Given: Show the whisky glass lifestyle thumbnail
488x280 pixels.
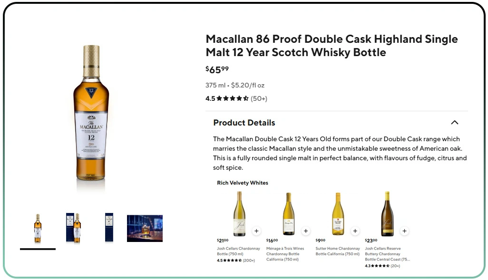Looking at the screenshot, I should [x=145, y=229].
